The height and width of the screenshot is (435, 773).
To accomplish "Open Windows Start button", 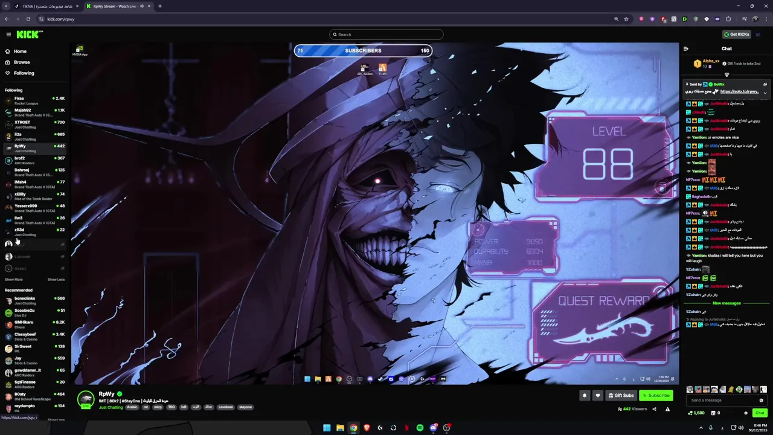I will (x=327, y=428).
